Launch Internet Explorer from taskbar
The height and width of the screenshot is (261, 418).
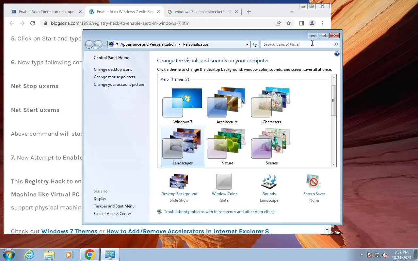point(29,254)
